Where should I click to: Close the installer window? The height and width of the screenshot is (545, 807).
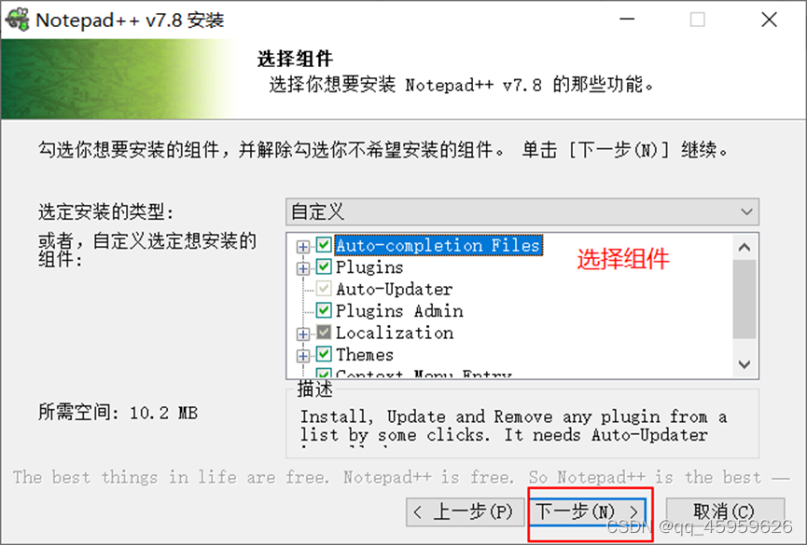click(769, 20)
